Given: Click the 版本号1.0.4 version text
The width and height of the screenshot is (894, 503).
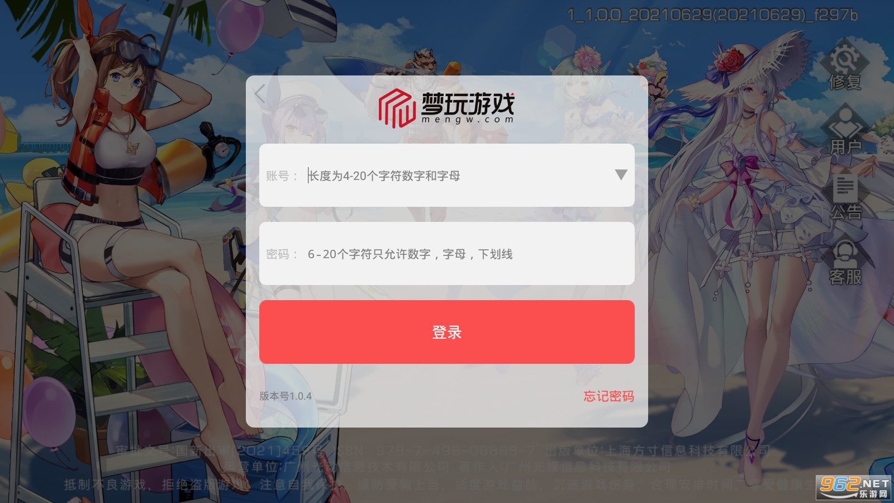Looking at the screenshot, I should [286, 396].
